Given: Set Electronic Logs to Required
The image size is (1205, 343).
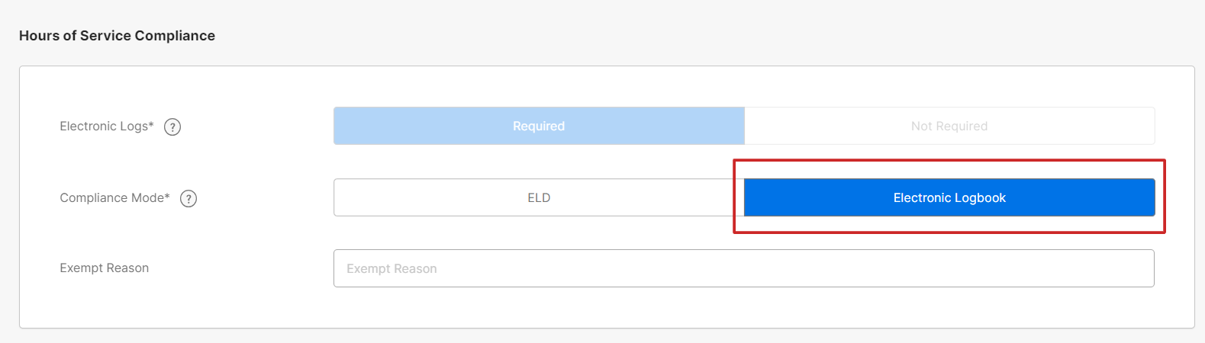Looking at the screenshot, I should pos(539,126).
